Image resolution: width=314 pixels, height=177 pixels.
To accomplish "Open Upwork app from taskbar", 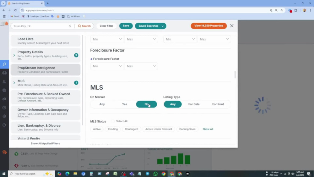I will click(x=187, y=174).
